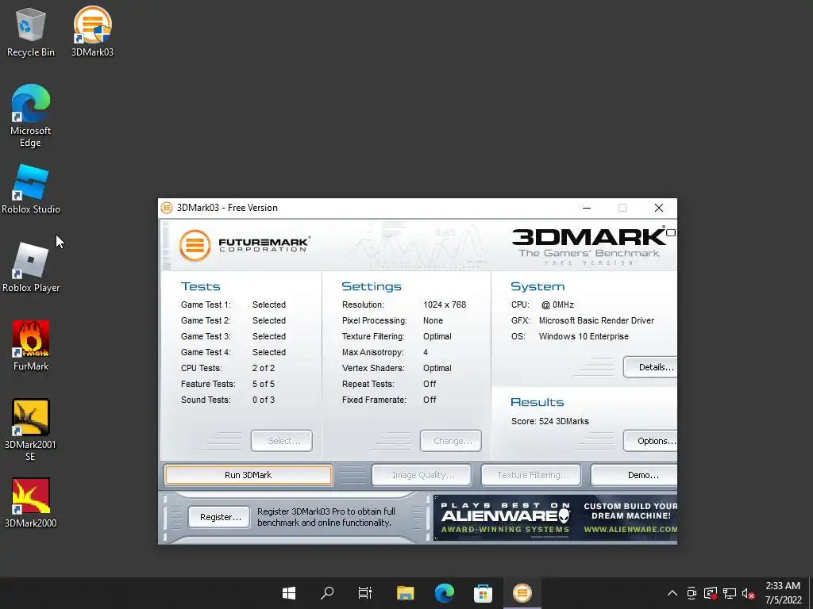The height and width of the screenshot is (609, 813).
Task: Open the Windows Start menu
Action: tap(289, 593)
